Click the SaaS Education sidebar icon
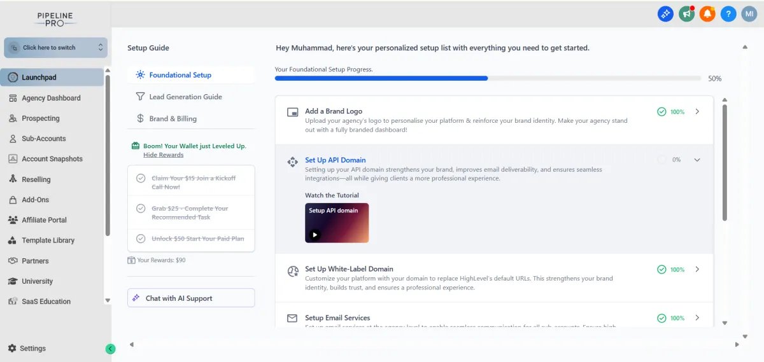Viewport: 764px width, 362px height. click(x=13, y=302)
